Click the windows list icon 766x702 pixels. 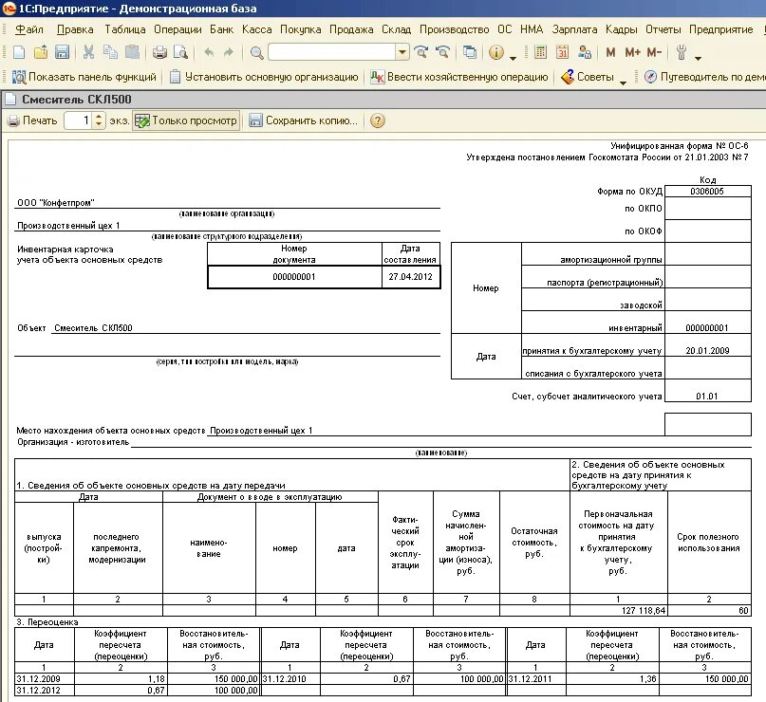(470, 52)
